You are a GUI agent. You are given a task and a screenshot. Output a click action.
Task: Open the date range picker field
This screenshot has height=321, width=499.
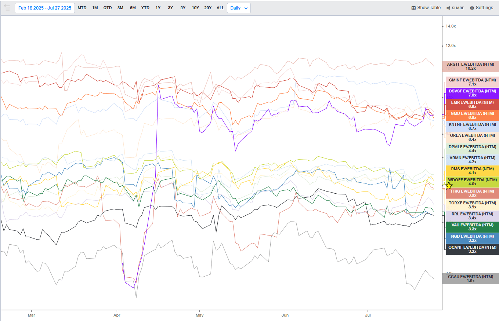click(44, 7)
